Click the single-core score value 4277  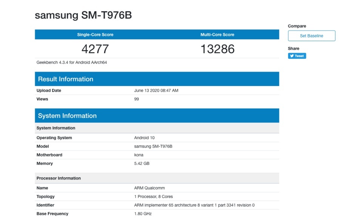pyautogui.click(x=95, y=49)
